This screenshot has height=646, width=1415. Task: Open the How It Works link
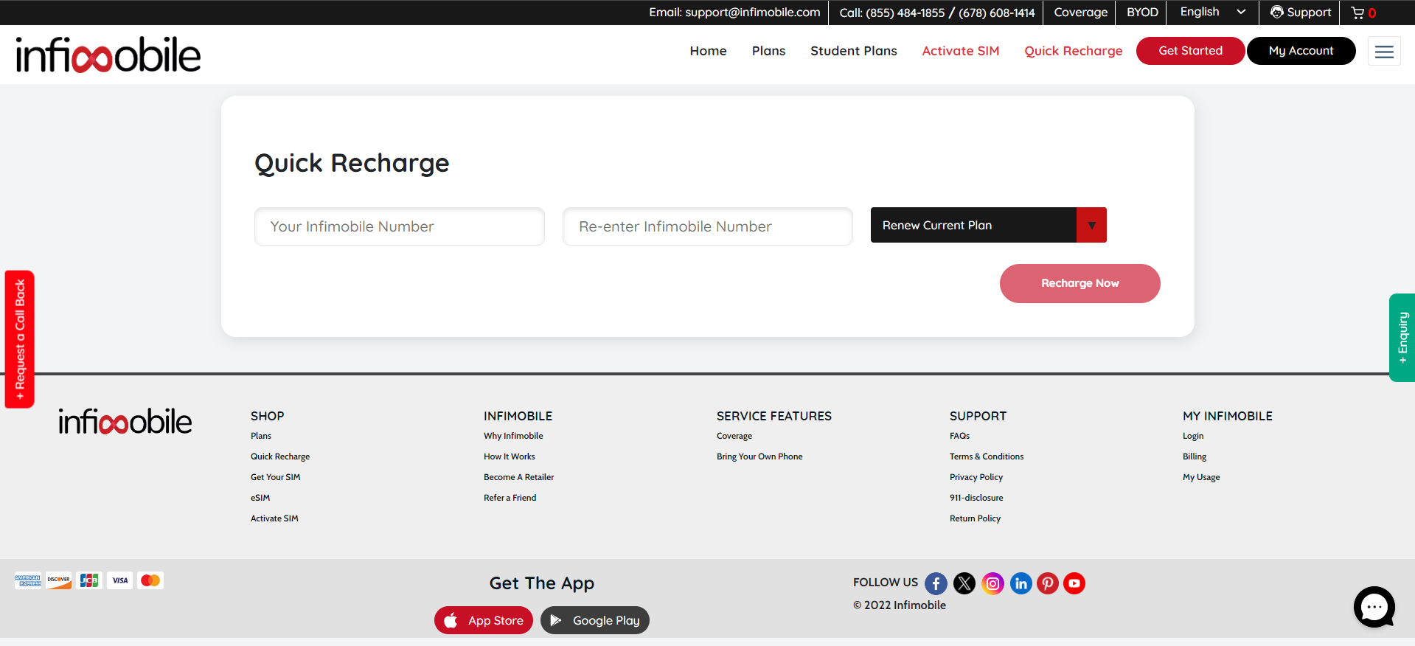[510, 456]
